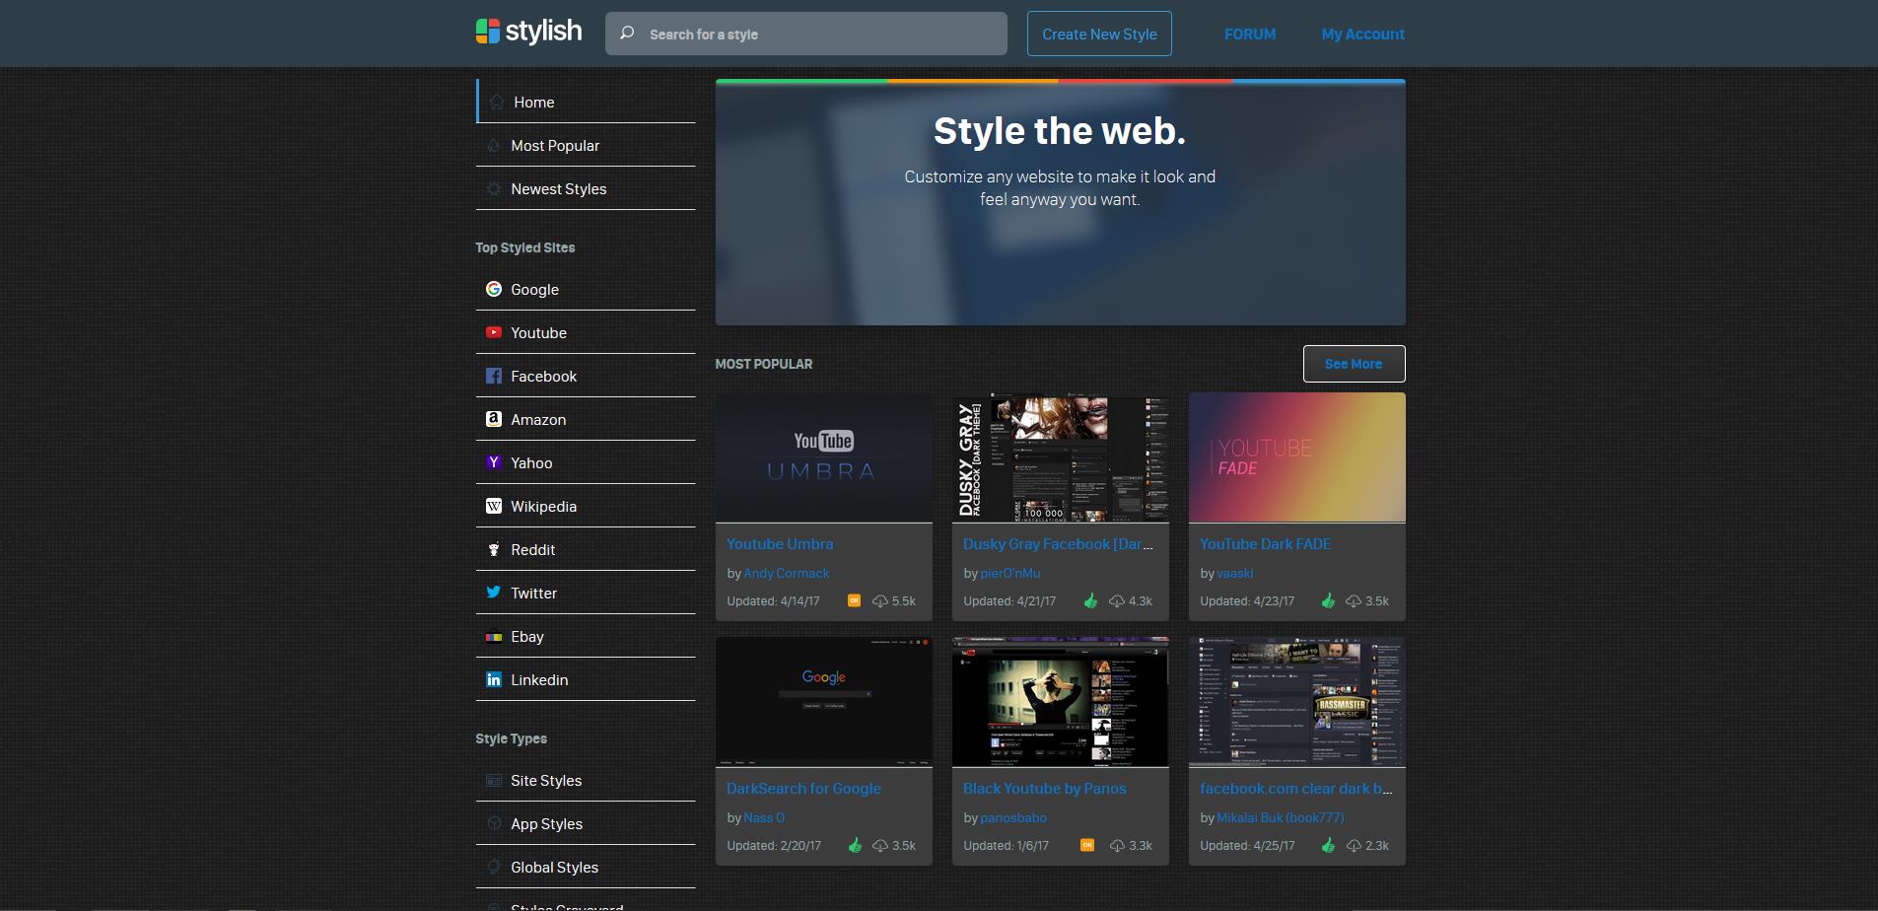Click the Reddit logo icon
Viewport: 1878px width, 911px height.
click(x=494, y=549)
